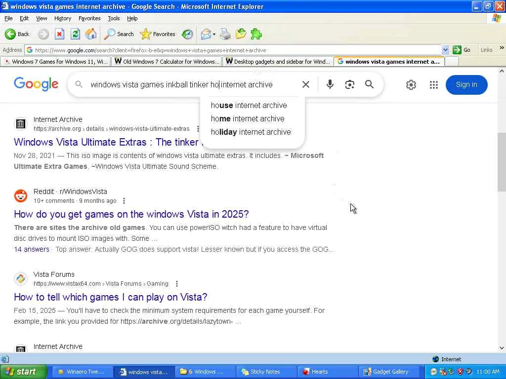Viewport: 506px width, 379px height.
Task: Click the folder toolbar icon
Action: pyautogui.click(x=241, y=34)
